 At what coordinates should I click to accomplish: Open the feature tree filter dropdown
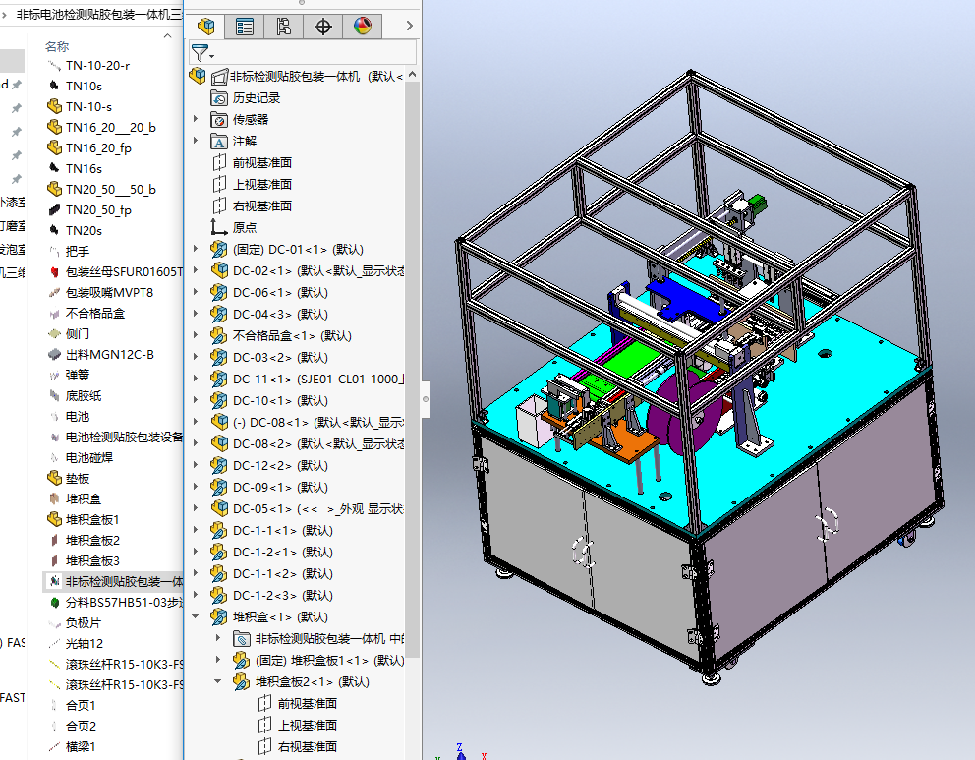point(202,53)
